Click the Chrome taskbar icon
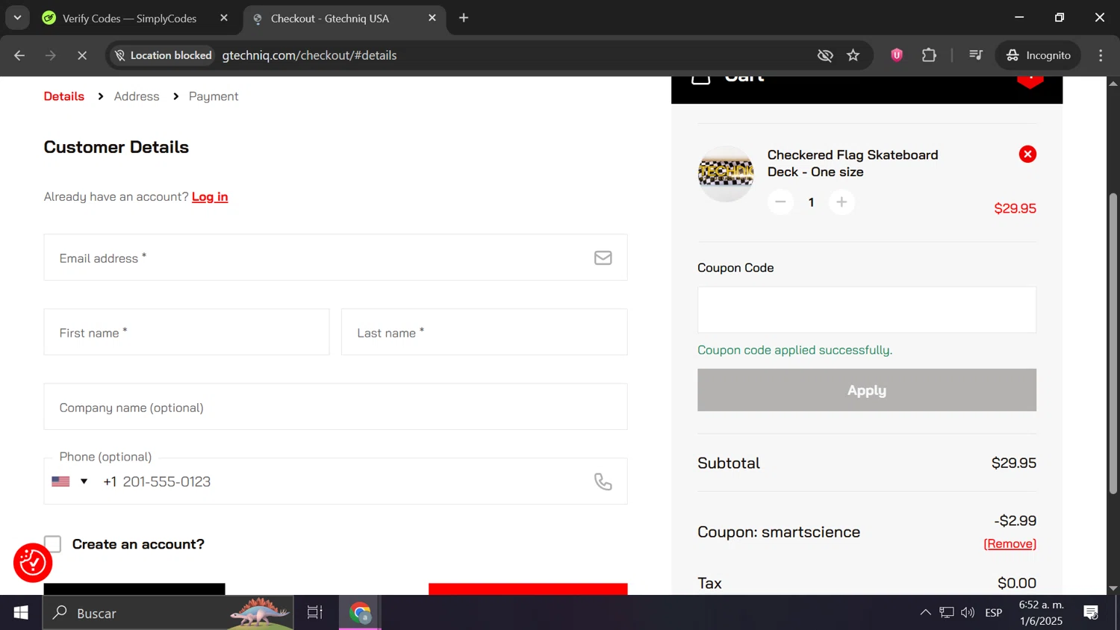Viewport: 1120px width, 630px height. coord(361,613)
